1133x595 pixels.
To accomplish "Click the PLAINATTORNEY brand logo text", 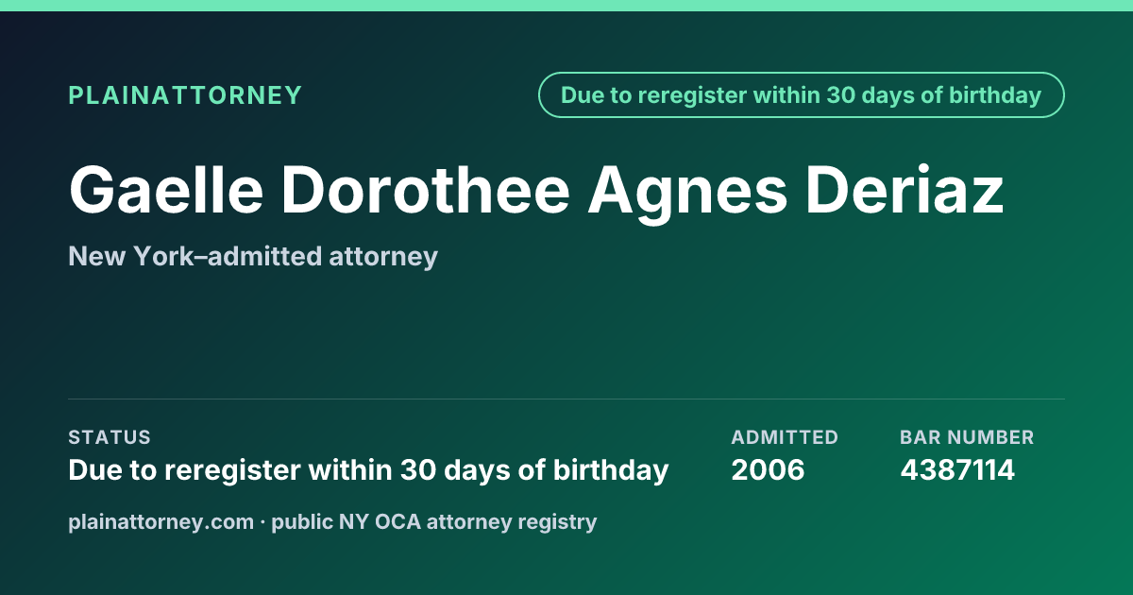I will click(x=185, y=95).
